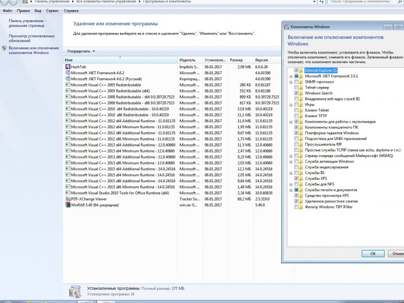Sort the list by Размер column header
This screenshot has width=404, height=303.
[x=241, y=60]
